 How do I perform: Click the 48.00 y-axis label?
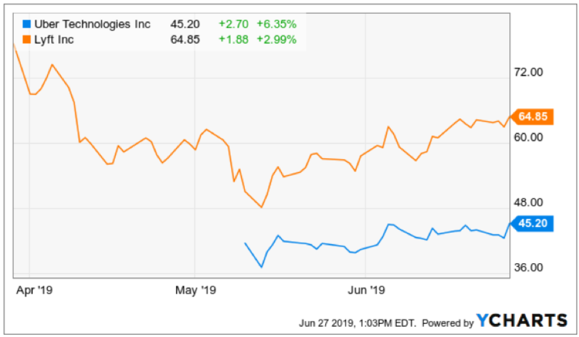tap(529, 202)
